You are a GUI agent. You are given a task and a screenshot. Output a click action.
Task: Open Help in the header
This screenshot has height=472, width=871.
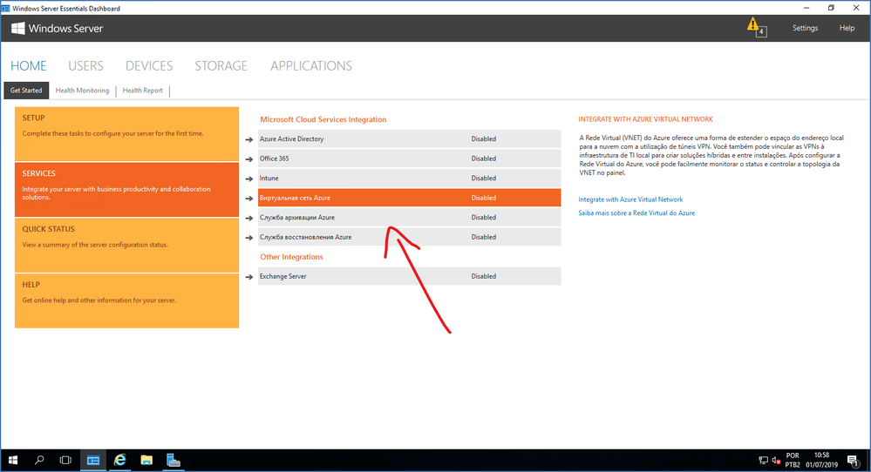847,28
